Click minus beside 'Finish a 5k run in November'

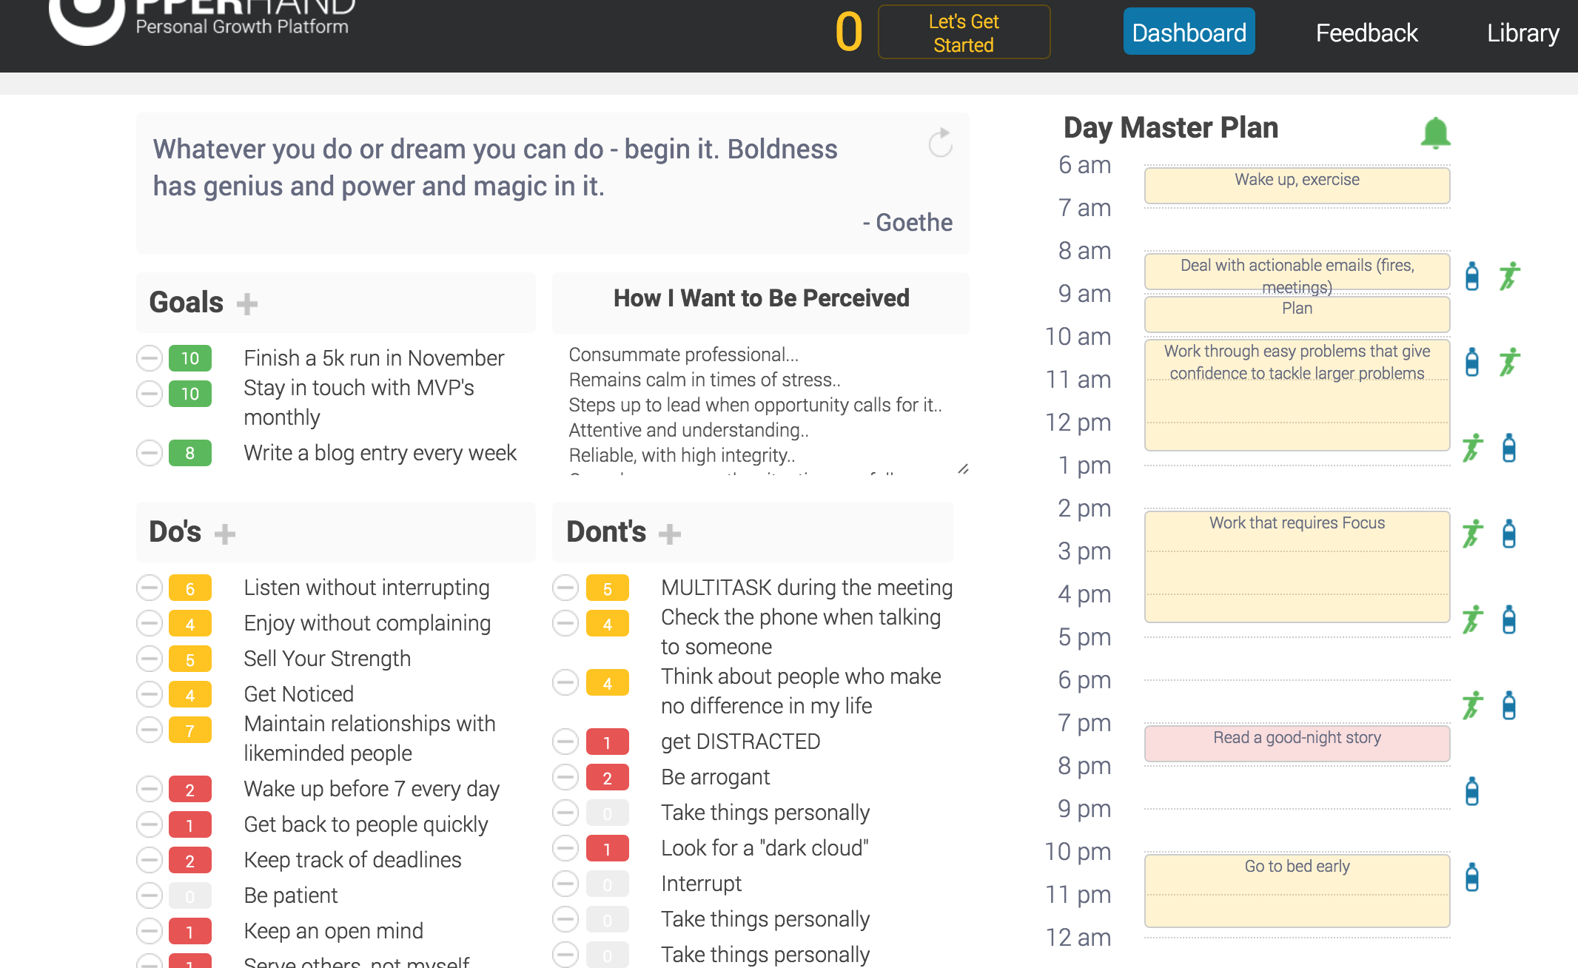click(150, 358)
